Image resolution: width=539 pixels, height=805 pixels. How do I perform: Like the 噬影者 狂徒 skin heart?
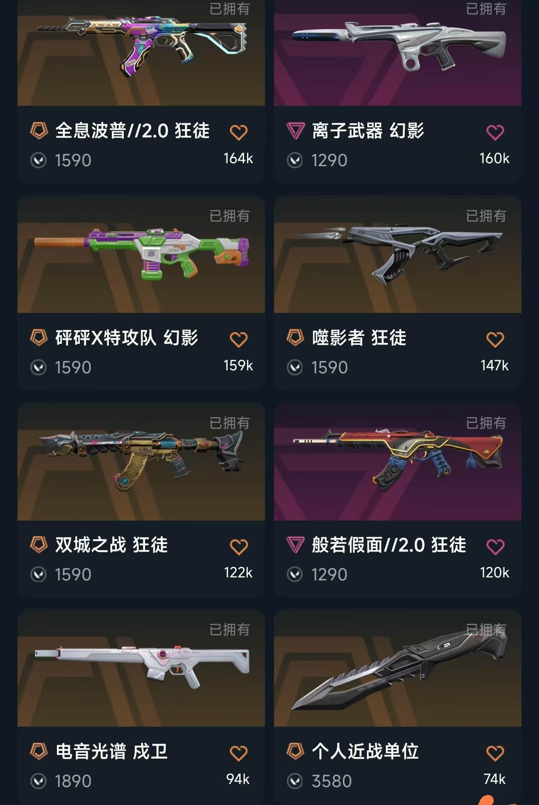(x=495, y=339)
